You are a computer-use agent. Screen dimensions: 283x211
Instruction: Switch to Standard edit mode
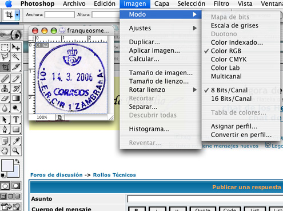[5, 186]
